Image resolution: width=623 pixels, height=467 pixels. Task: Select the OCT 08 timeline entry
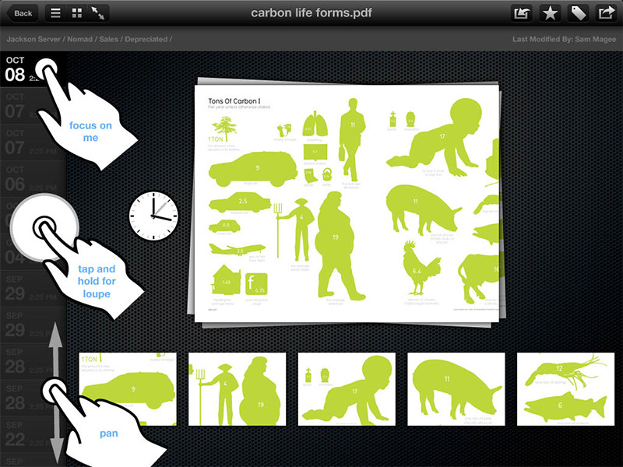[x=16, y=69]
